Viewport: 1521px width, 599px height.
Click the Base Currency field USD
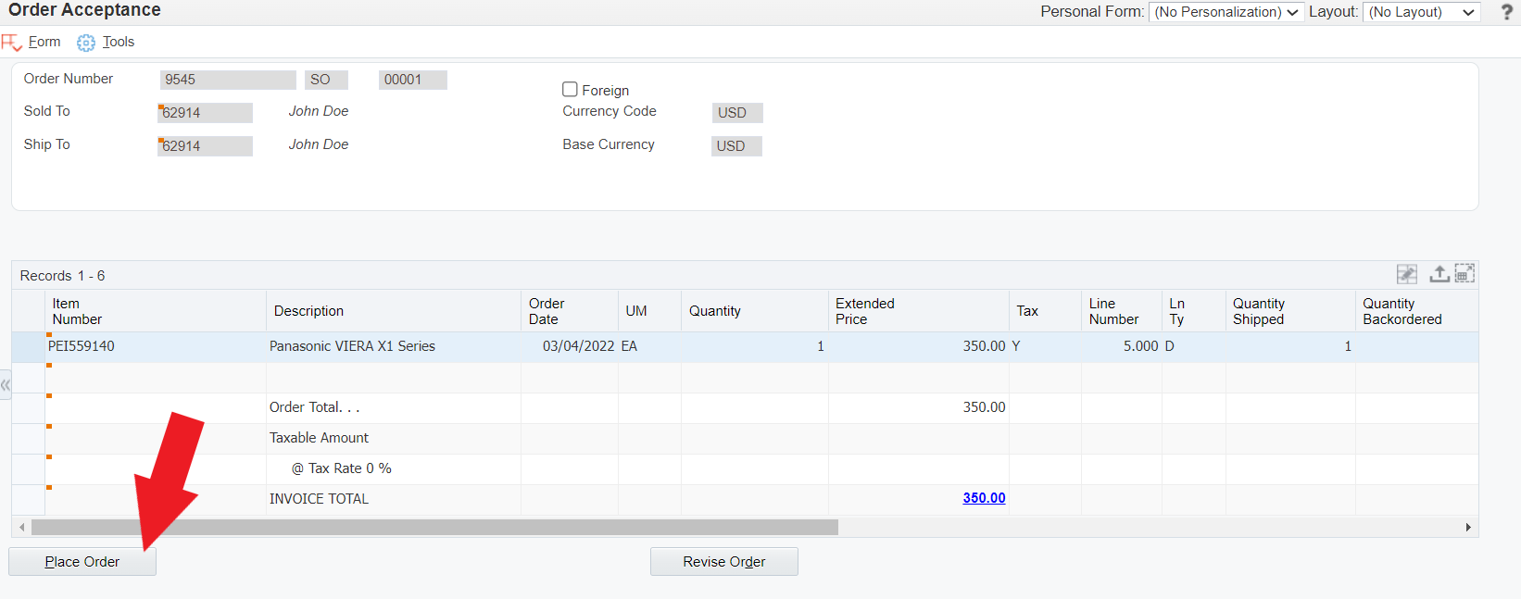[x=736, y=146]
